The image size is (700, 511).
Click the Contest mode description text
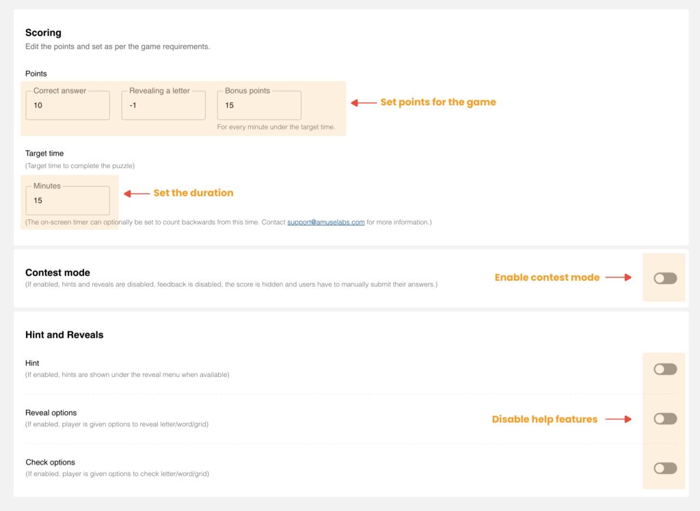(231, 284)
